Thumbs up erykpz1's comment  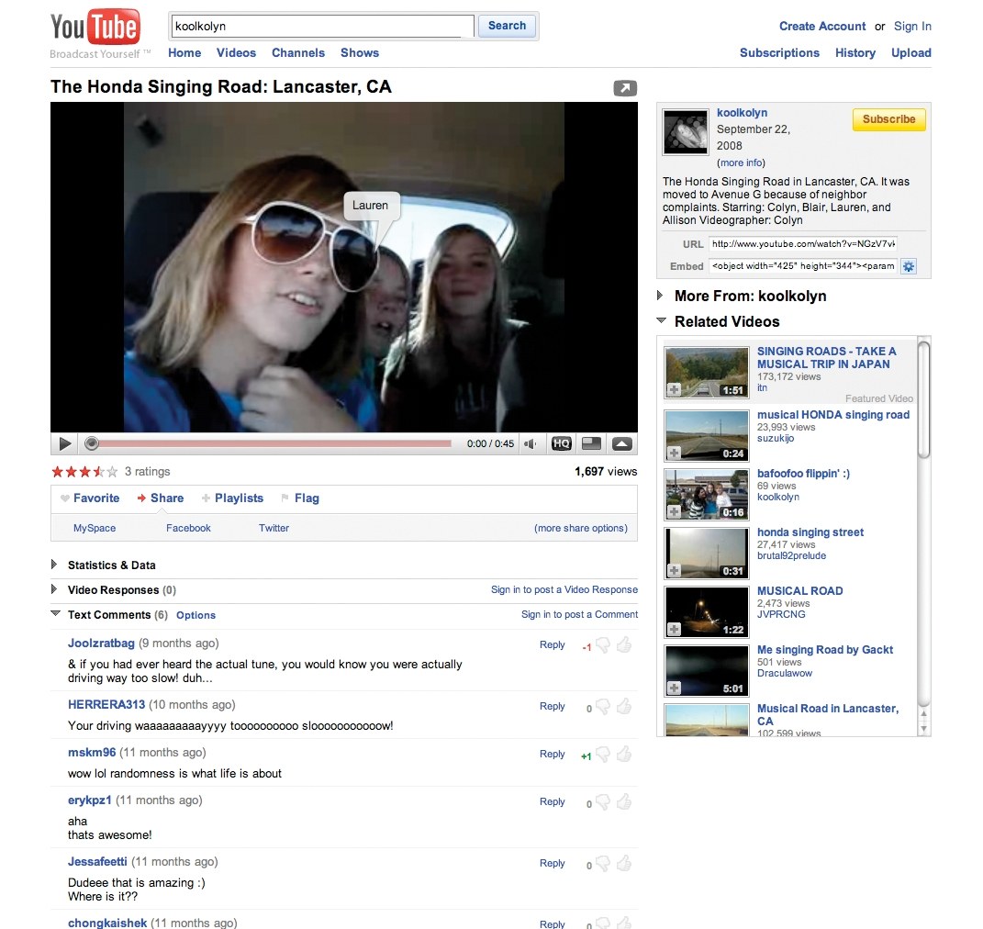624,801
